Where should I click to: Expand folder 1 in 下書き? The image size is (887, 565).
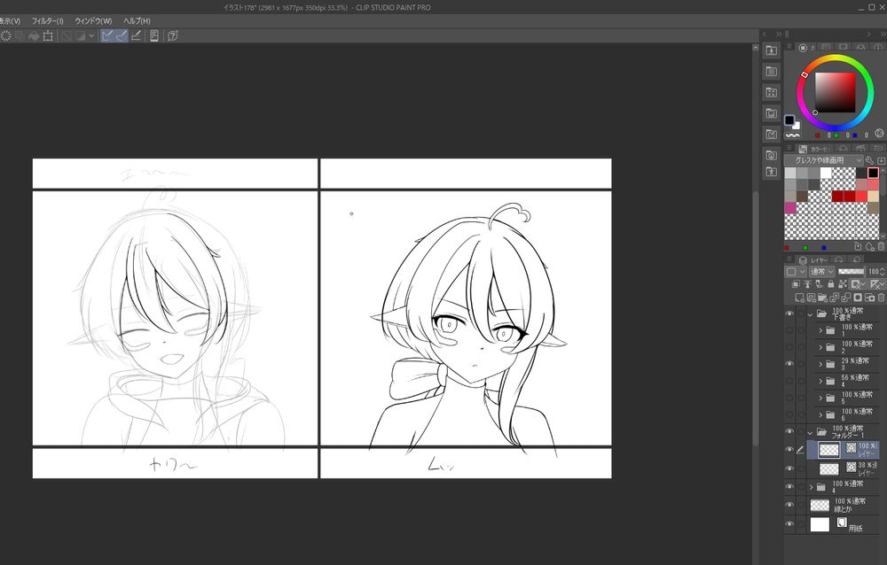820,330
